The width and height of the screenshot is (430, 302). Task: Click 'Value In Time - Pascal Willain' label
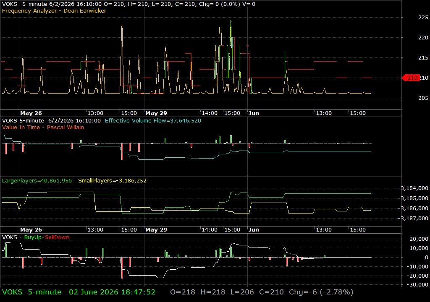coord(43,127)
